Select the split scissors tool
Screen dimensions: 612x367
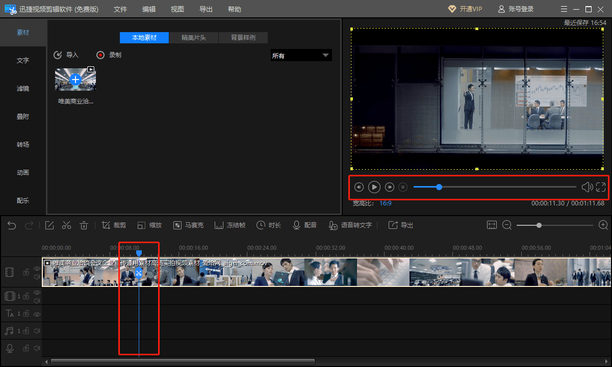coord(66,224)
